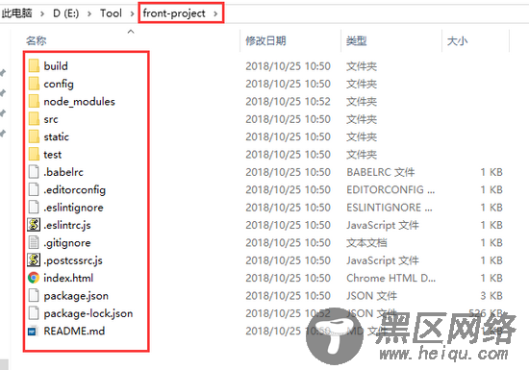Screen dimensions: 529x370
Task: Select the package.json file name
Action: (76, 296)
